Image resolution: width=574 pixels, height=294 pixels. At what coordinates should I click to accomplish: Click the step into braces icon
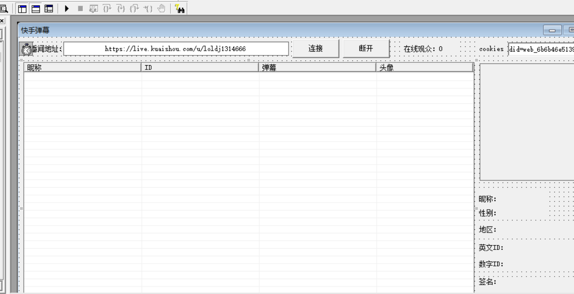121,8
